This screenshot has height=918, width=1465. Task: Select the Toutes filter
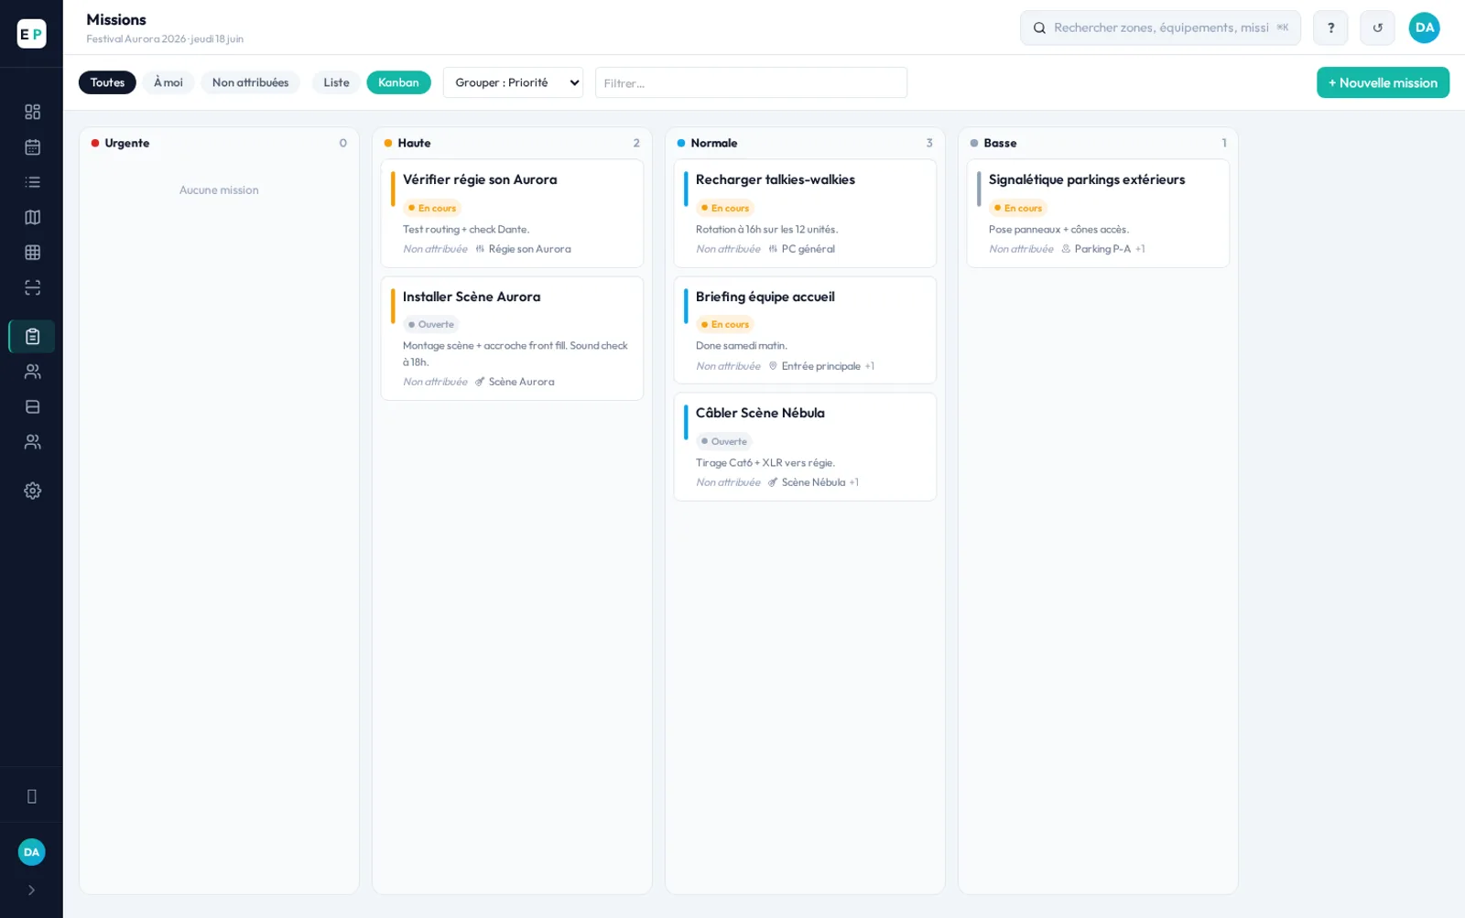(x=107, y=82)
